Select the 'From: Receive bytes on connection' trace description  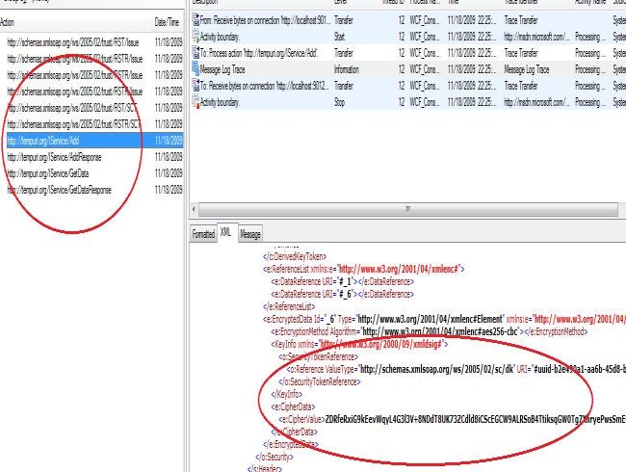click(x=265, y=20)
